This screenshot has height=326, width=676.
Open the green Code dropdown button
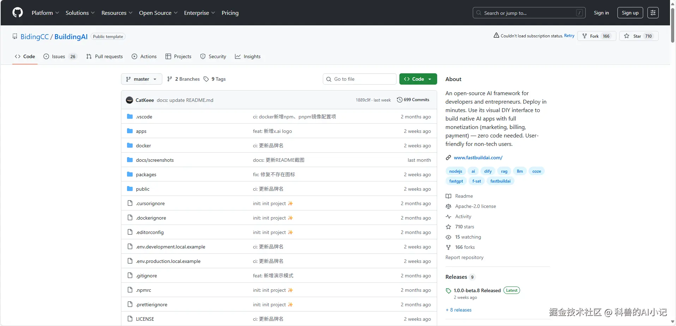418,79
